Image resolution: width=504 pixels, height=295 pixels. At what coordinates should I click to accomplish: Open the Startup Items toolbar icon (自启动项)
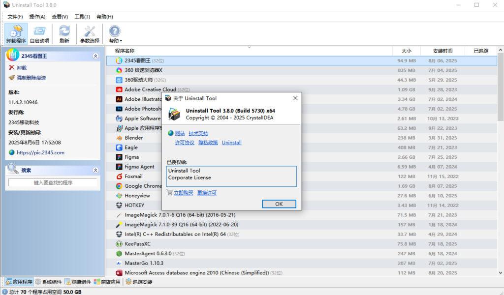39,34
